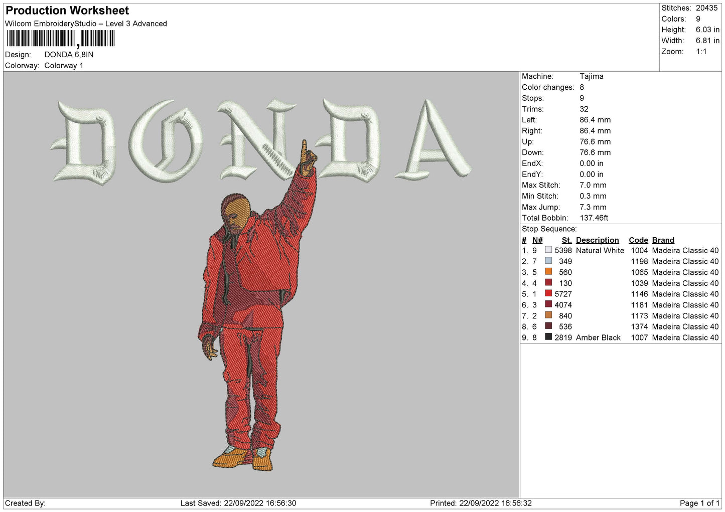Image resolution: width=725 pixels, height=512 pixels.
Task: Click the orange swatch for code 1065
Action: coord(548,272)
